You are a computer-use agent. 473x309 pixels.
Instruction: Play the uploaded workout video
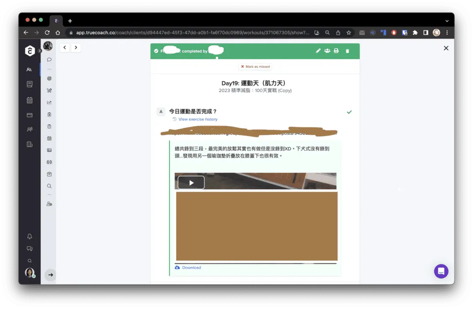point(191,182)
